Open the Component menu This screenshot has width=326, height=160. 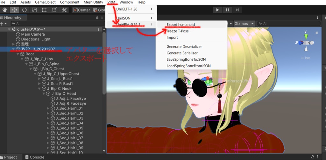pyautogui.click(x=70, y=2)
